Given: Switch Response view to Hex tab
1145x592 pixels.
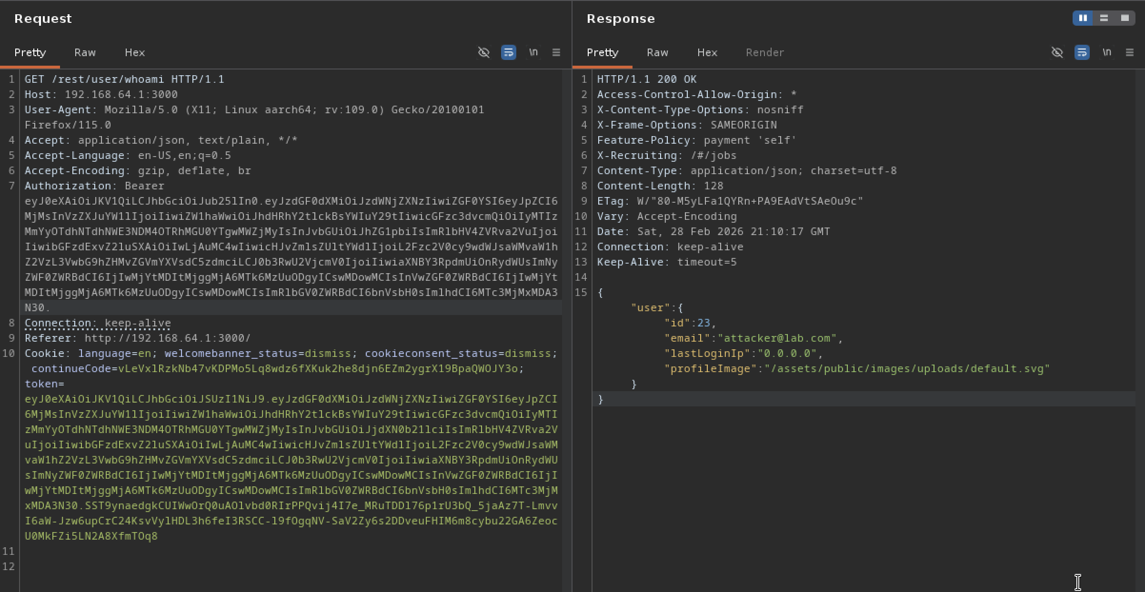Looking at the screenshot, I should pyautogui.click(x=707, y=52).
